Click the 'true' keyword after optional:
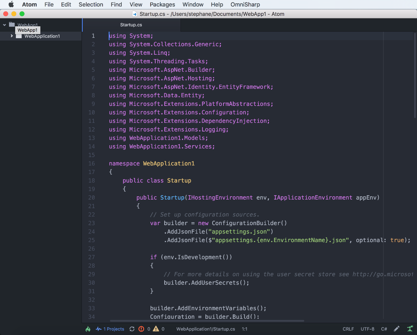The height and width of the screenshot is (335, 417). (397, 240)
